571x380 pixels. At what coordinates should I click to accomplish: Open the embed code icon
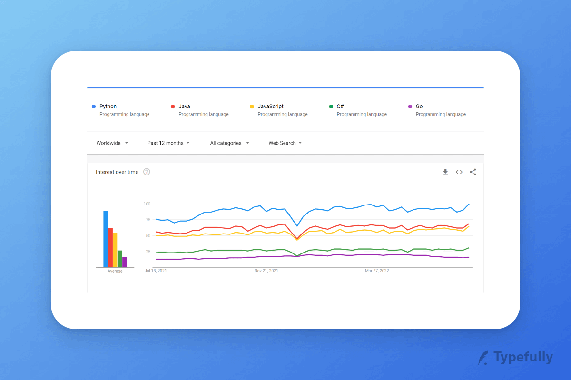(x=459, y=172)
